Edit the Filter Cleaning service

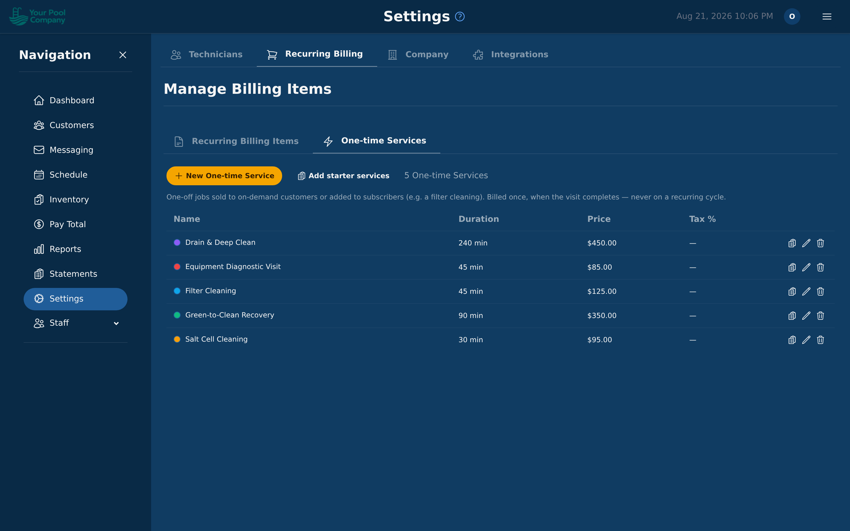(806, 291)
